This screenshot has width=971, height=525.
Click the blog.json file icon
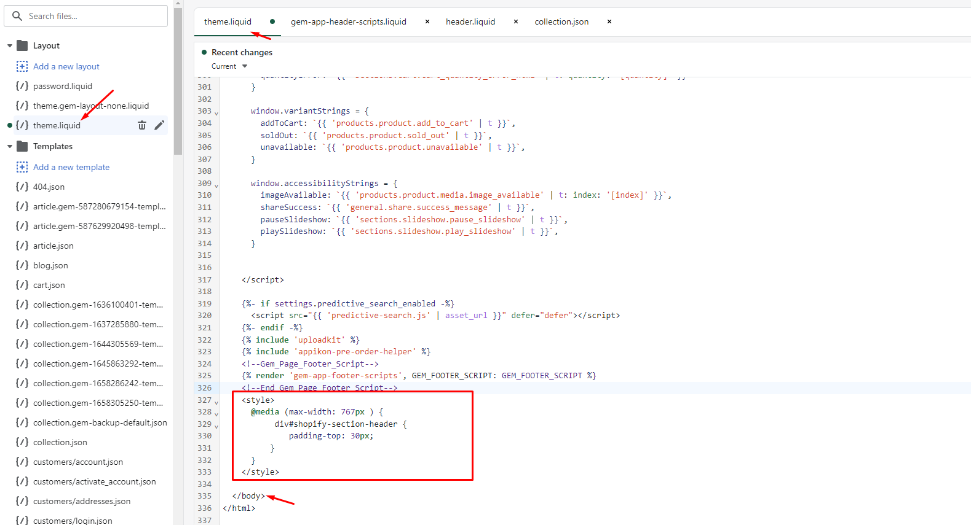pos(22,265)
